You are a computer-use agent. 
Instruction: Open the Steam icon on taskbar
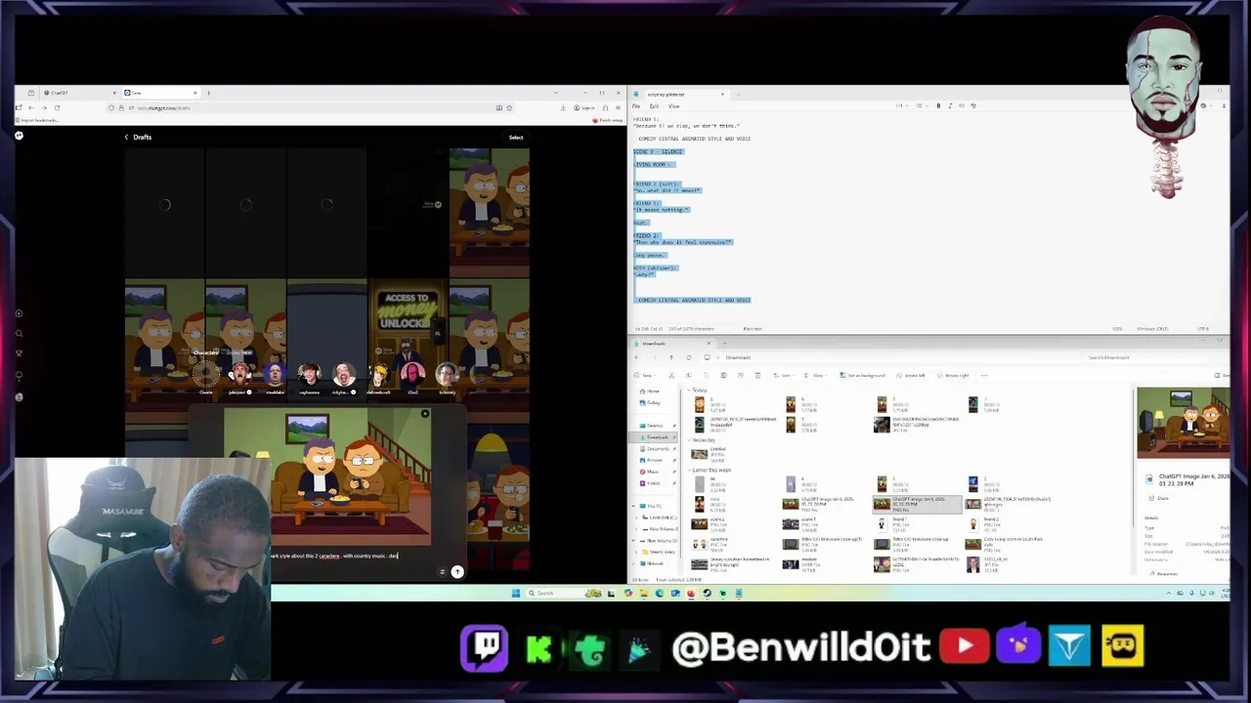tap(707, 593)
